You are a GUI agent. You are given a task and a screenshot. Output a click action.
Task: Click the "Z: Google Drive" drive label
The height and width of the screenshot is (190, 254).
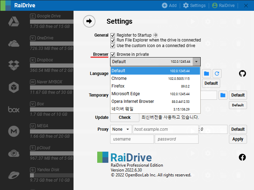pos(45,16)
